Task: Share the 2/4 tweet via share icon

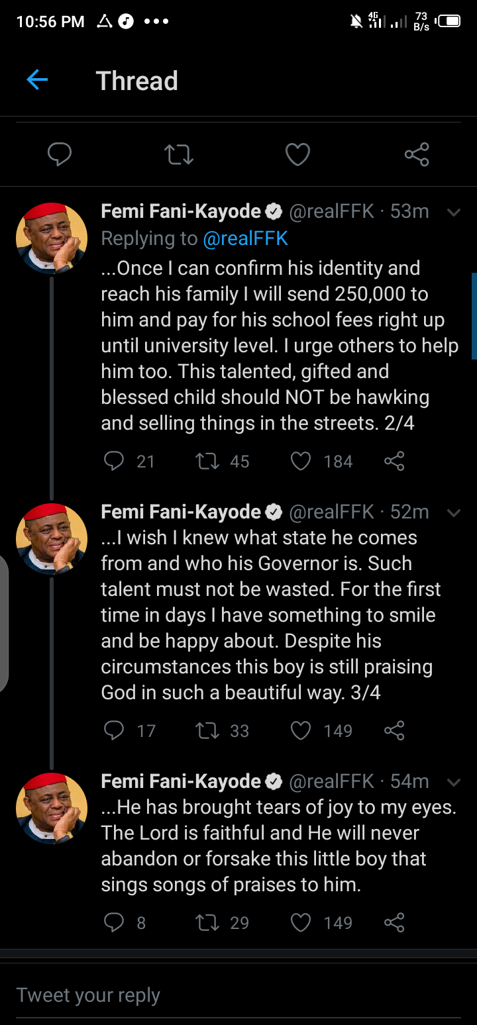Action: [x=394, y=461]
